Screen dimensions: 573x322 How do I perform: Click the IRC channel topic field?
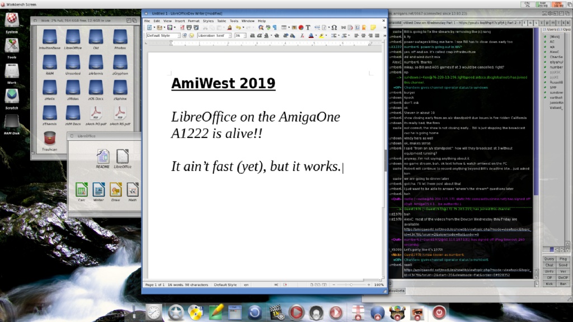click(462, 22)
